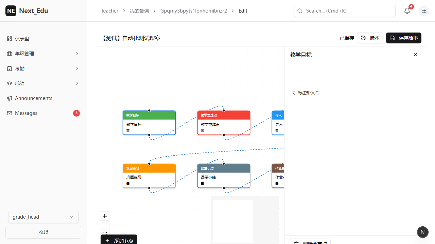
Task: Open Messages in the sidebar
Action: click(x=43, y=113)
